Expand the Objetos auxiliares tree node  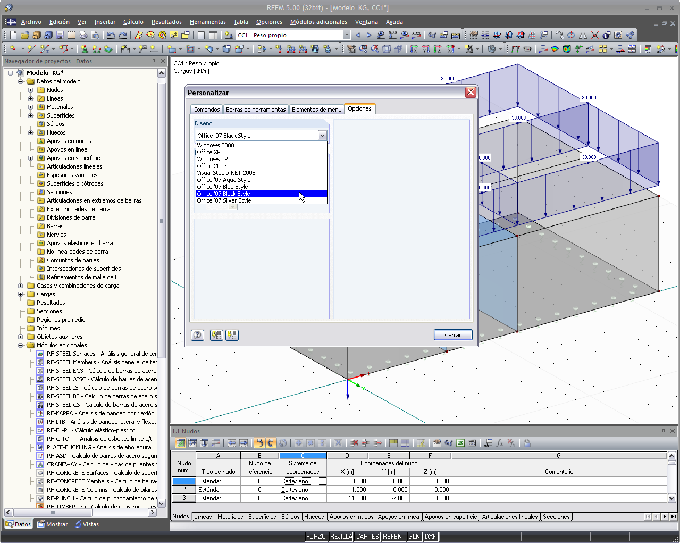[20, 337]
